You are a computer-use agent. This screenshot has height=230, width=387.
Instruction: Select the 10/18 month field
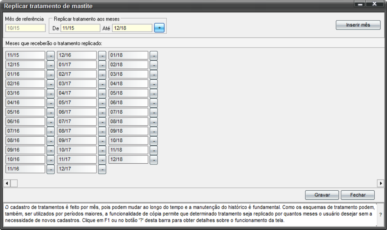tap(128, 141)
